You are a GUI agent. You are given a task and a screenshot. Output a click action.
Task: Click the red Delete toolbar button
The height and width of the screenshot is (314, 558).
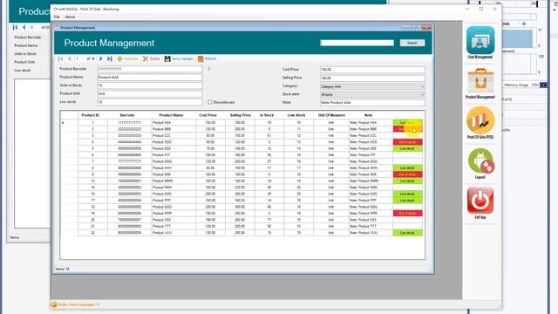152,58
